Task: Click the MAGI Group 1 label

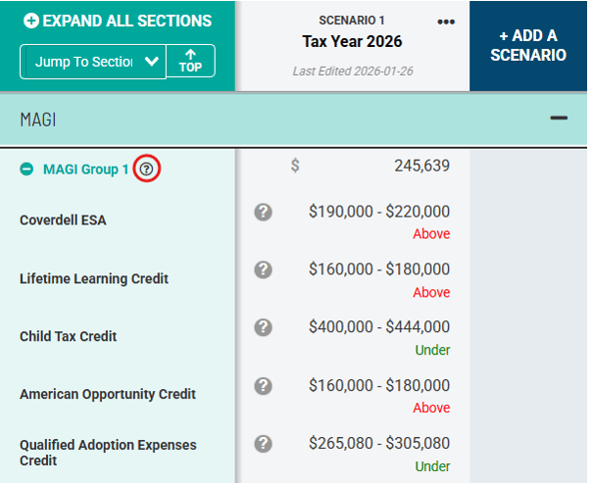Action: point(85,169)
